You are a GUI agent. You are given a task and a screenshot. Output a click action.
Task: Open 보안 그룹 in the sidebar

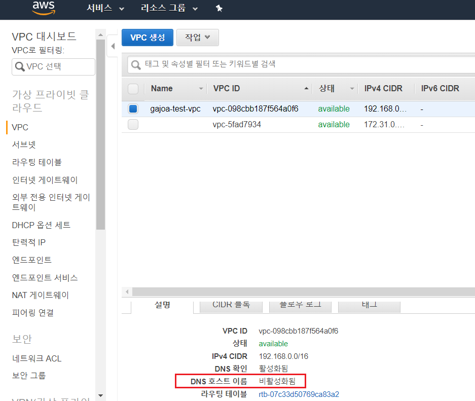click(29, 376)
